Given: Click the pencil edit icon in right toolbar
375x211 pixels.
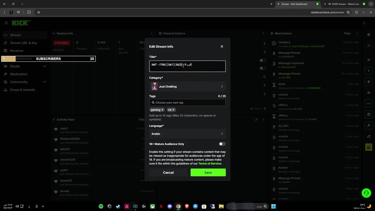Looking at the screenshot, I should tap(369, 45).
